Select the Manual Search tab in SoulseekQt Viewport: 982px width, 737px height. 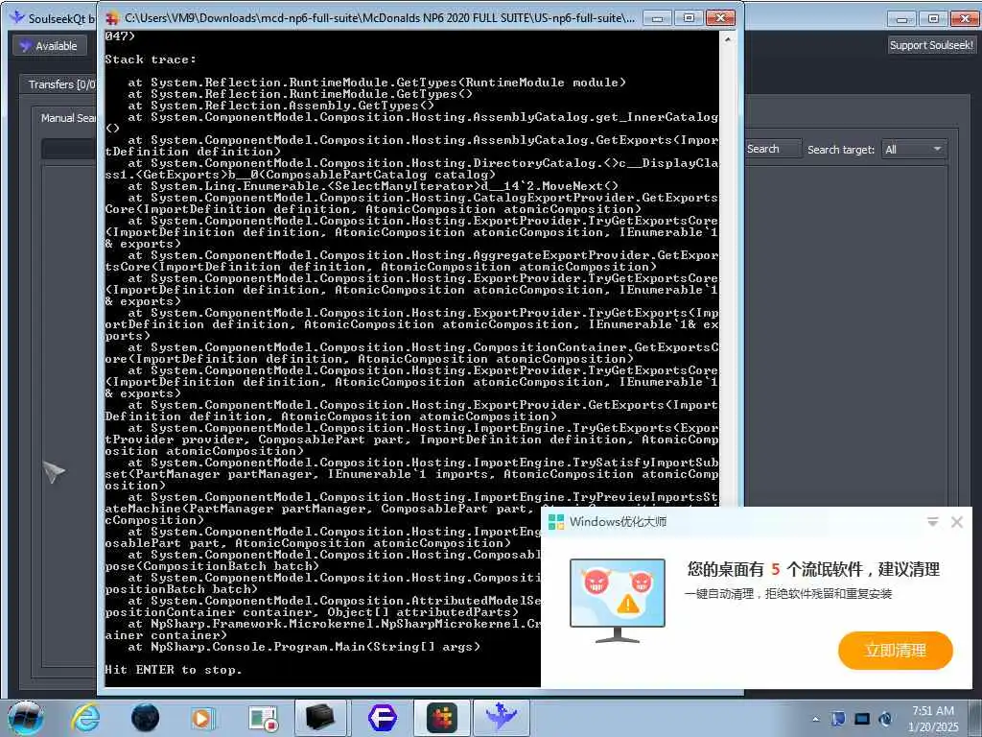[x=68, y=118]
